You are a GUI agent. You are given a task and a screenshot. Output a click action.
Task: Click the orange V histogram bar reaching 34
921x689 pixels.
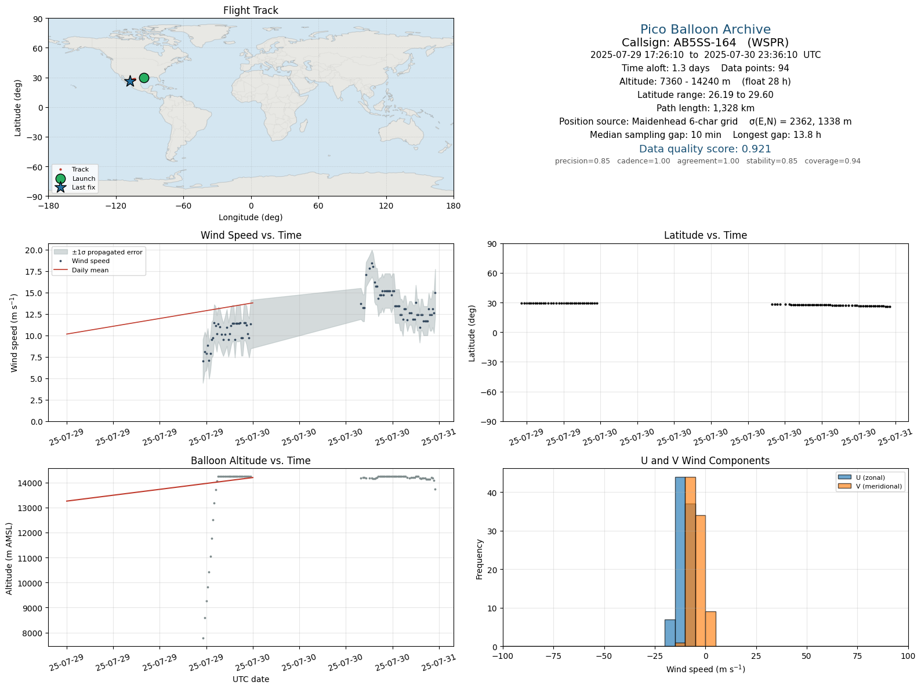click(701, 581)
